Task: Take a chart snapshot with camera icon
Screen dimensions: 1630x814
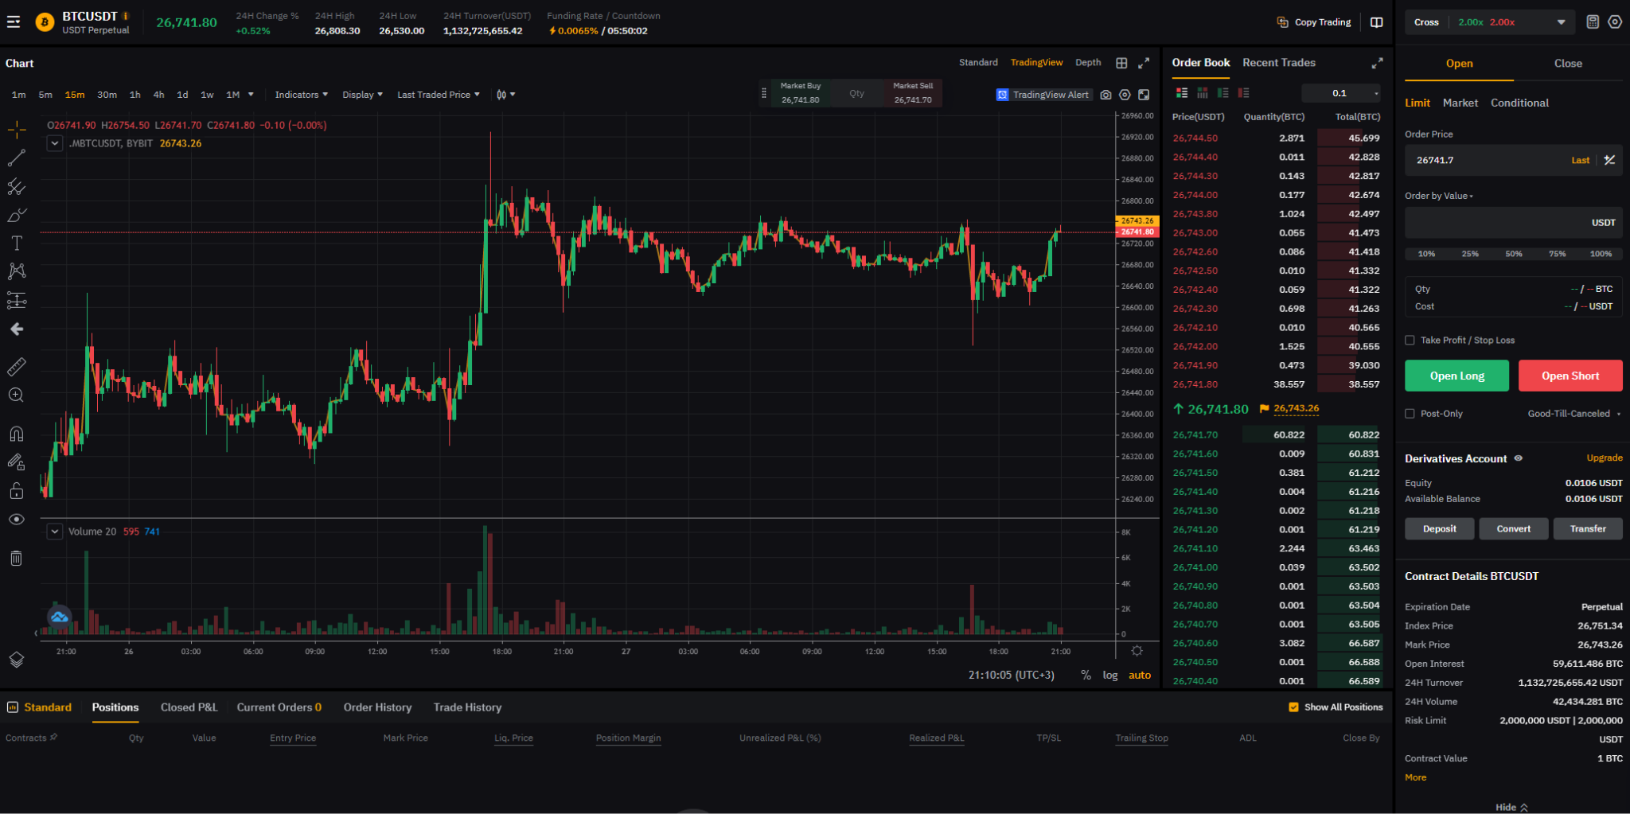Action: pos(1106,95)
